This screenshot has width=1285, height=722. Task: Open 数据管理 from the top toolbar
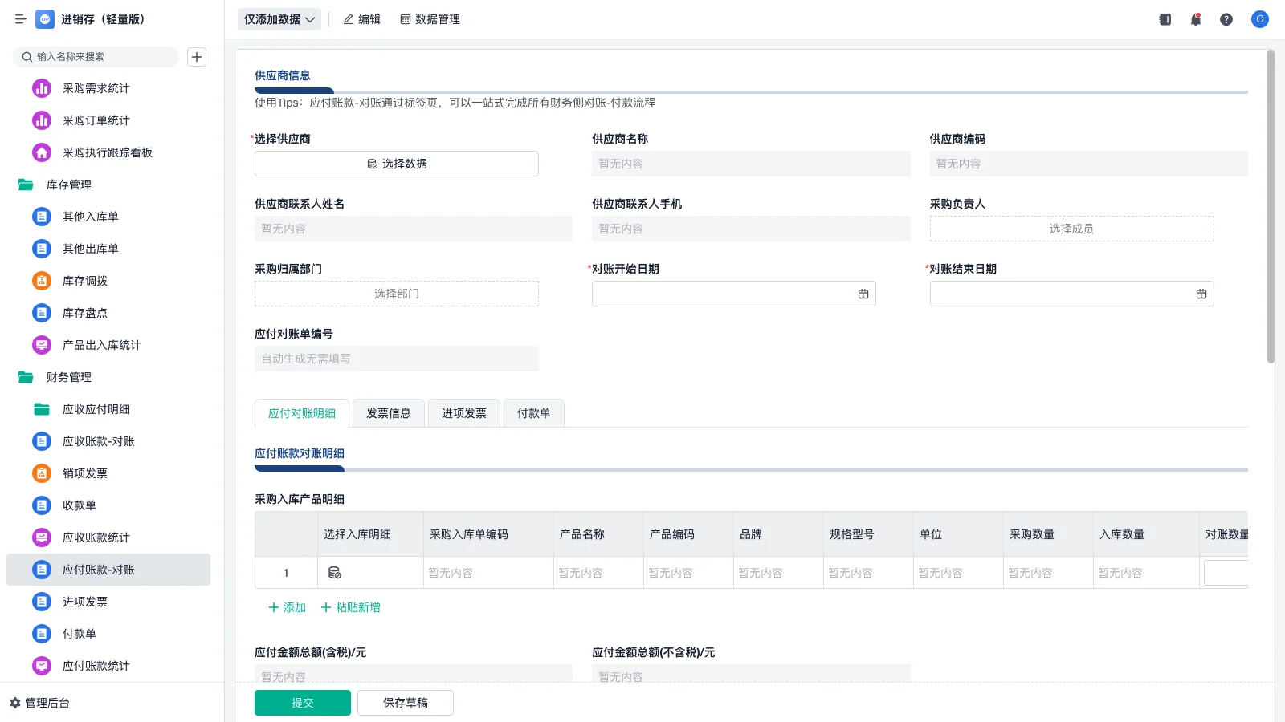430,19
